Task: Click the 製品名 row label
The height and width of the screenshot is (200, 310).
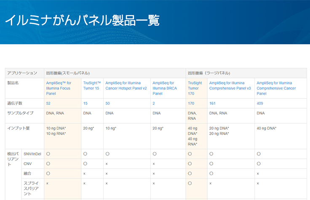Action: point(13,83)
